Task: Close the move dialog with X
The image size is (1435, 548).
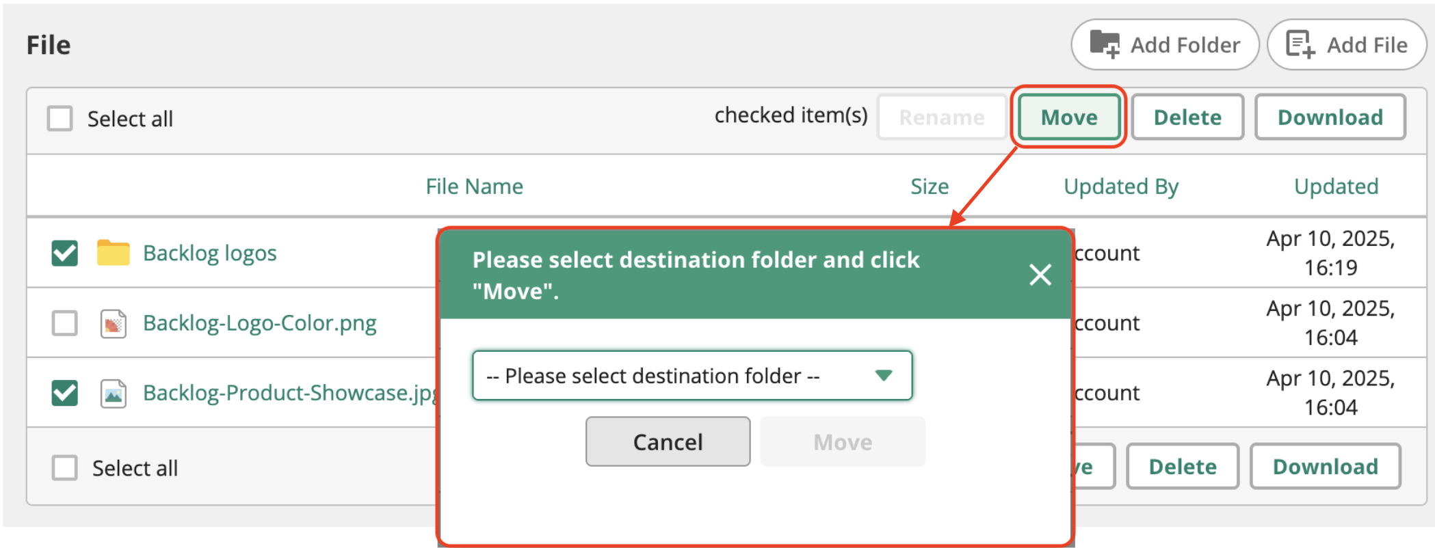Action: (x=1040, y=275)
